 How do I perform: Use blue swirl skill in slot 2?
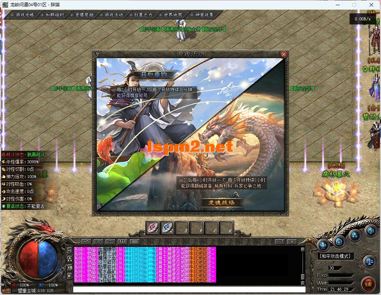click(168, 228)
